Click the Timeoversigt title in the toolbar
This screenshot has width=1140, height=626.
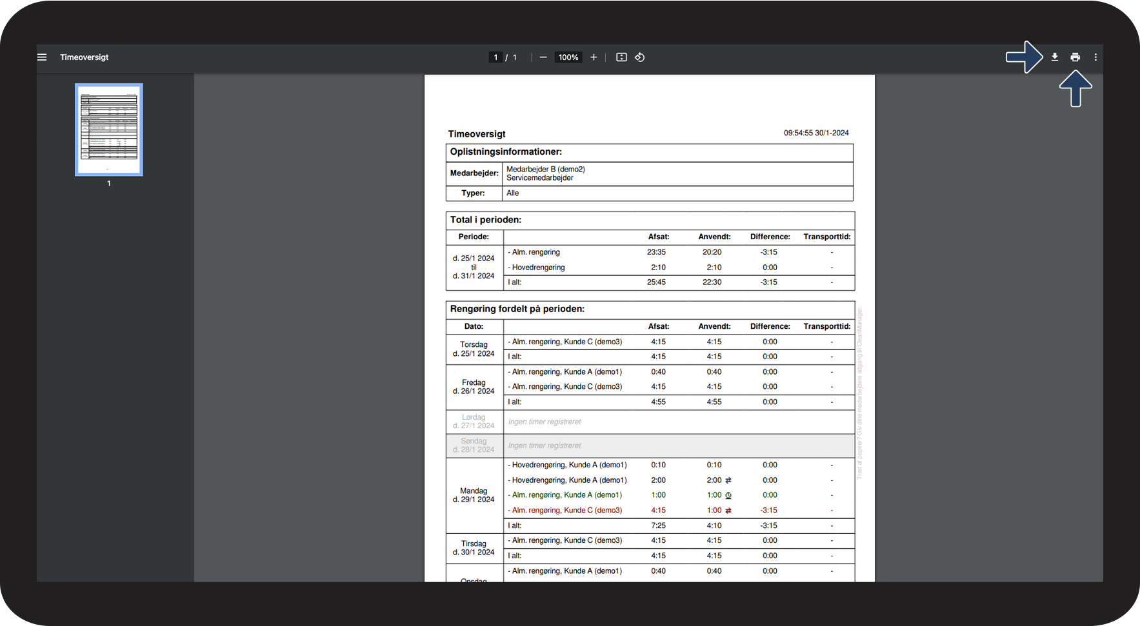tap(85, 57)
